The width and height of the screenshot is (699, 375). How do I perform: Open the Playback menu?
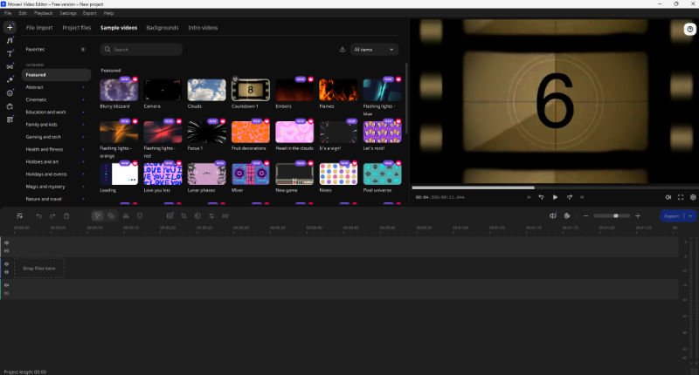coord(43,13)
